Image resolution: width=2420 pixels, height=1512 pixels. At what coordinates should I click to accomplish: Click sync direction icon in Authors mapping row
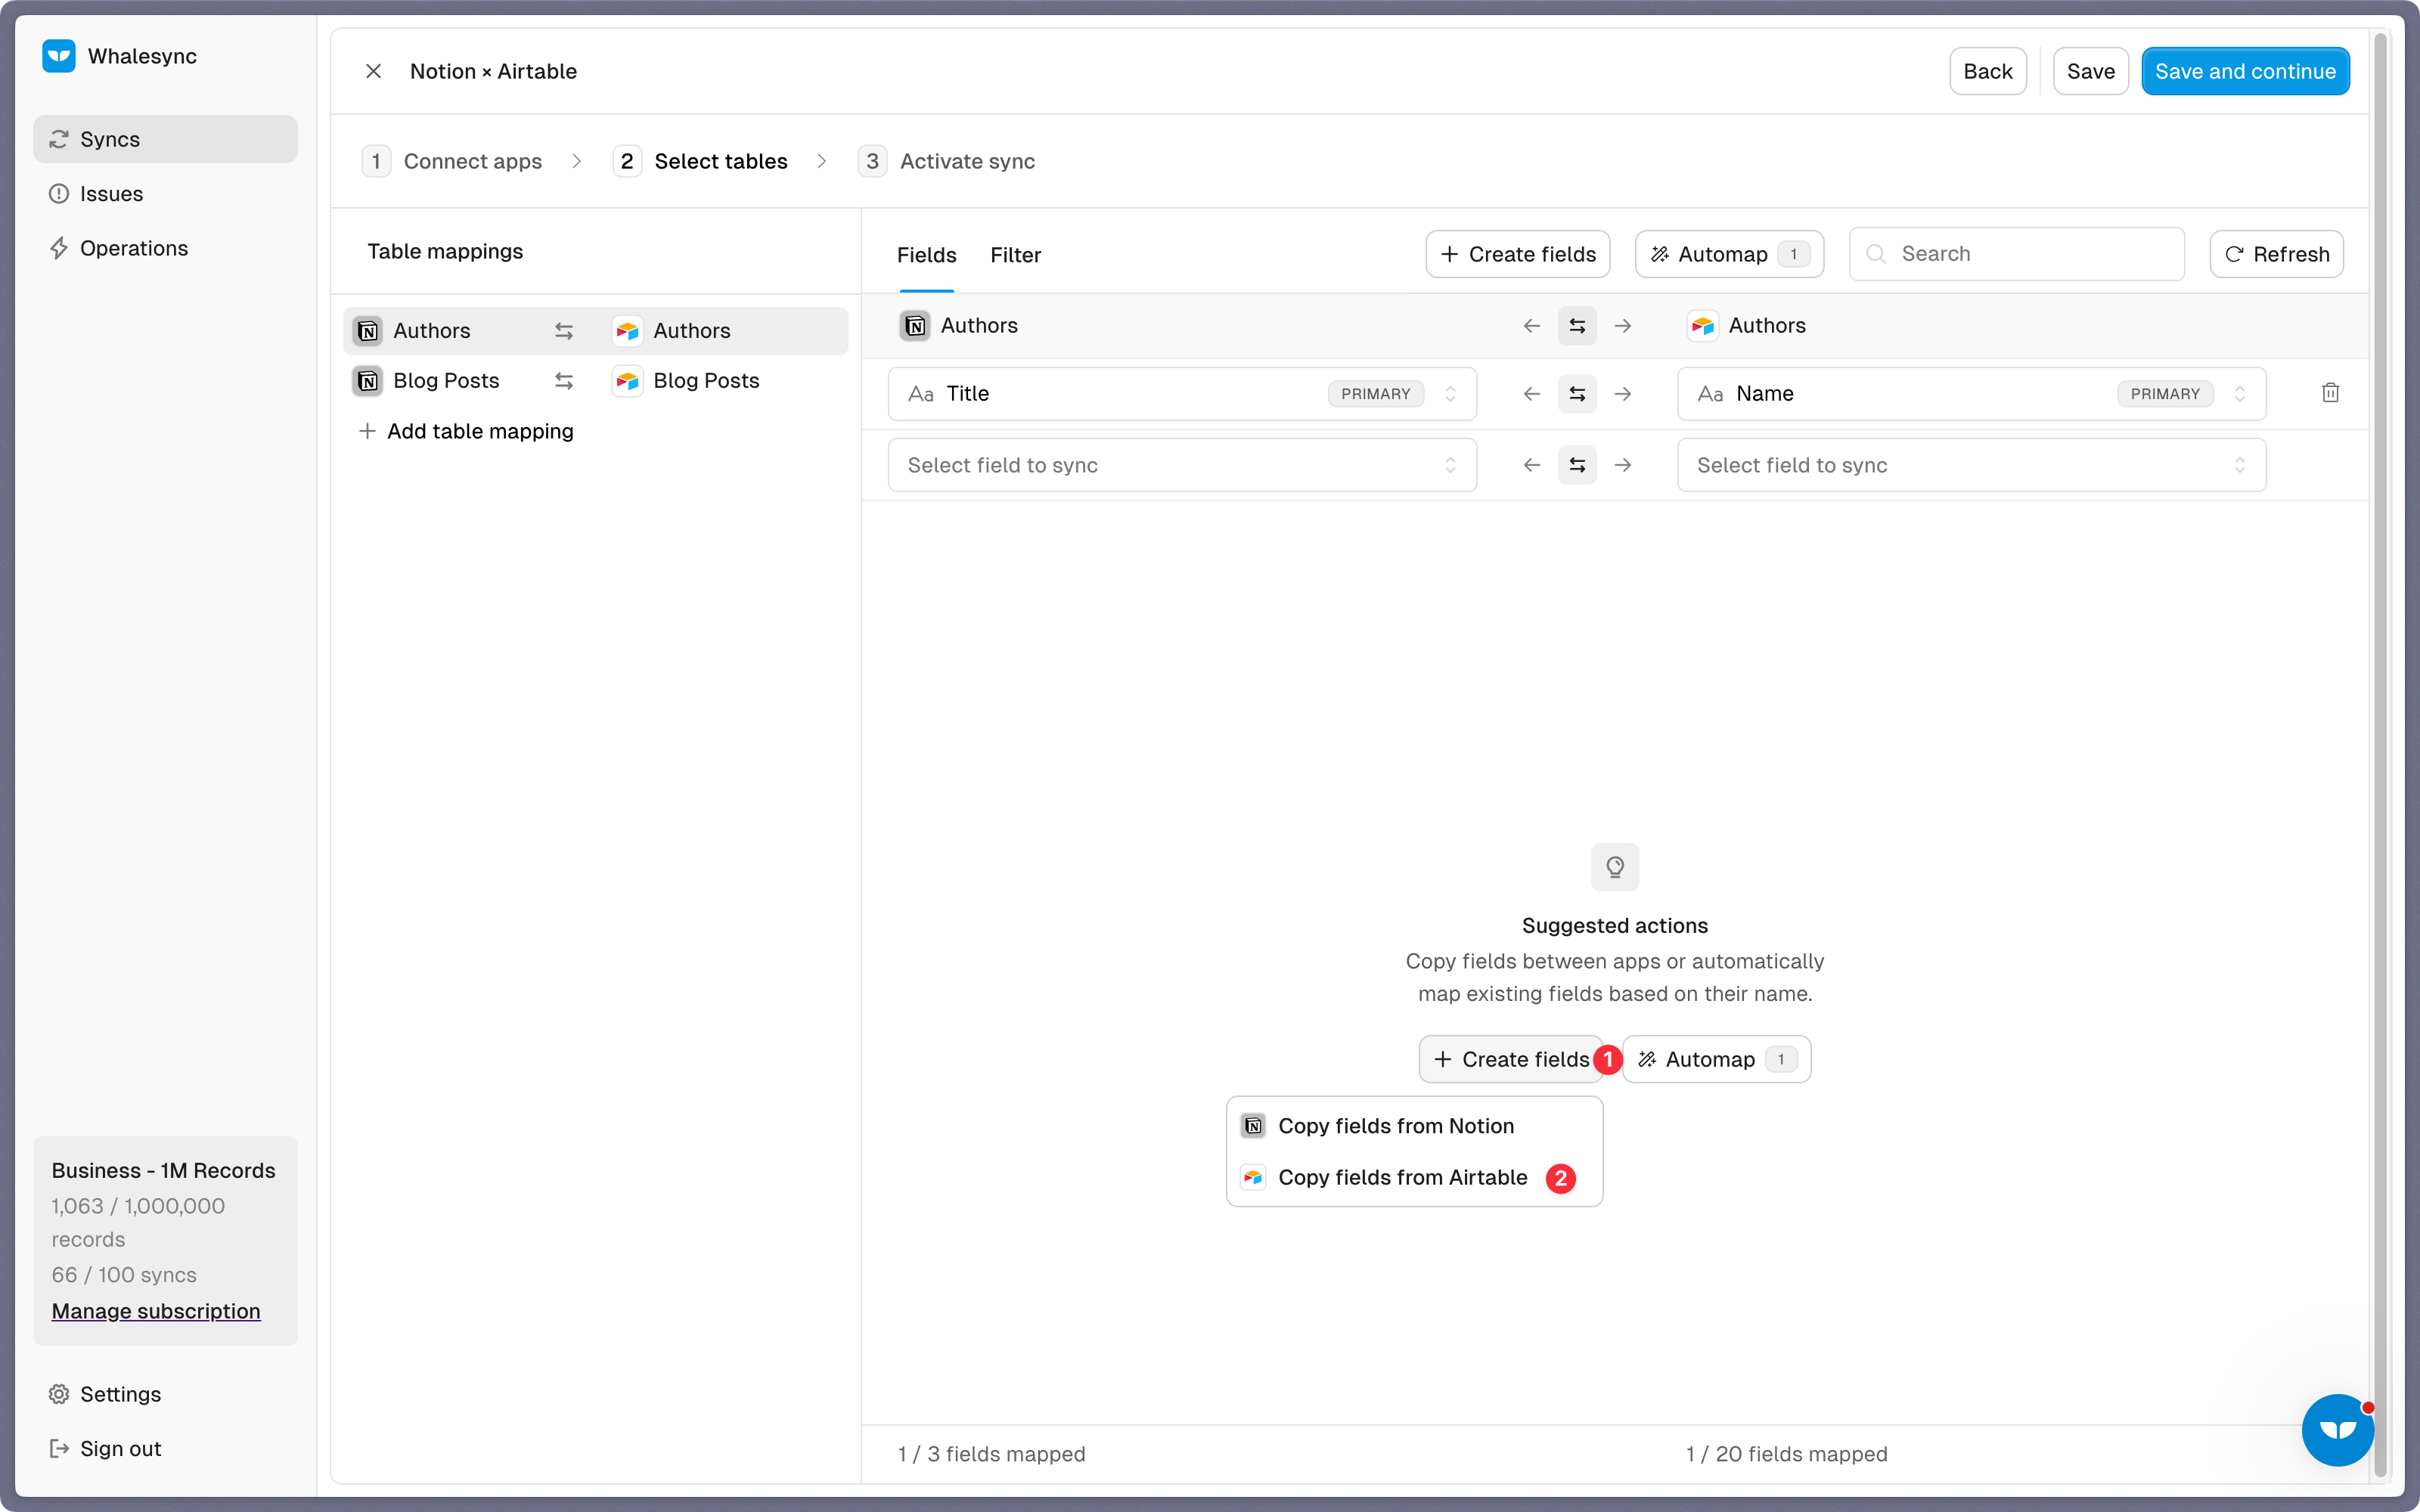[564, 331]
